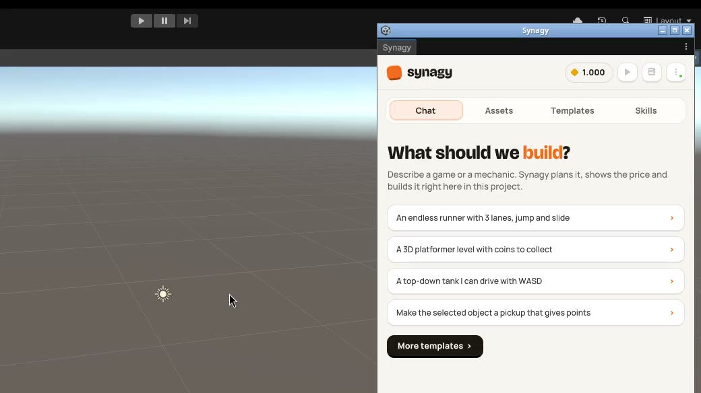Click chevron on the top-down tank row
The image size is (701, 393).
[672, 281]
